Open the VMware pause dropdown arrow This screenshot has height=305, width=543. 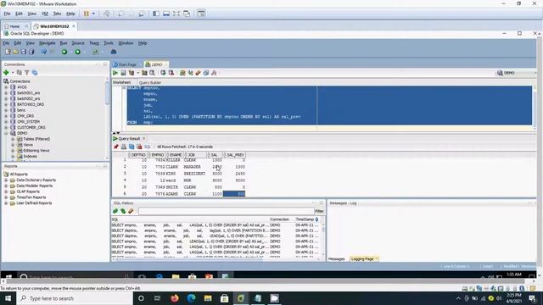tap(93, 14)
